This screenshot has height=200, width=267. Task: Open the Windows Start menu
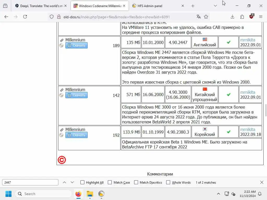(8, 194)
